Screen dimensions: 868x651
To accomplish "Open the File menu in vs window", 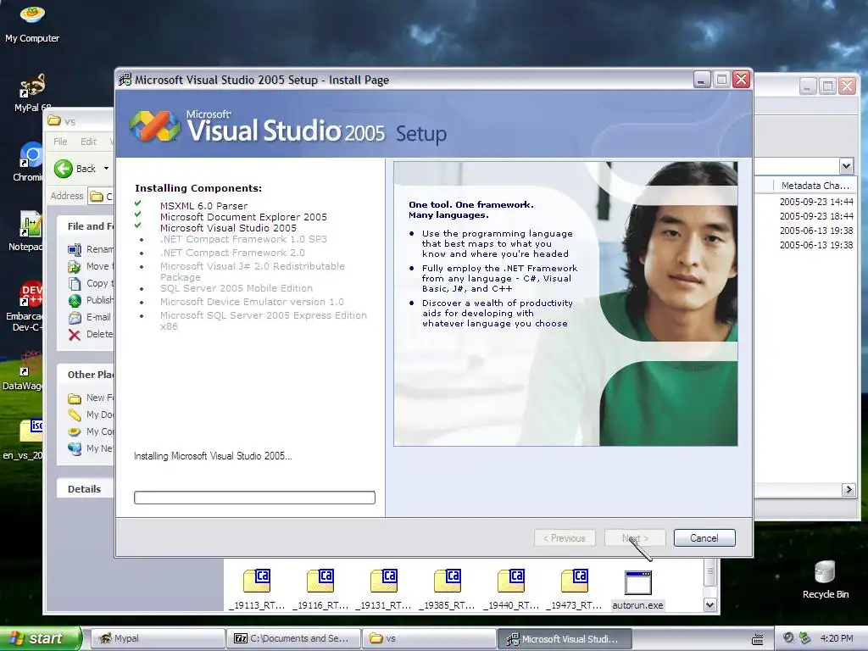I will [x=60, y=142].
